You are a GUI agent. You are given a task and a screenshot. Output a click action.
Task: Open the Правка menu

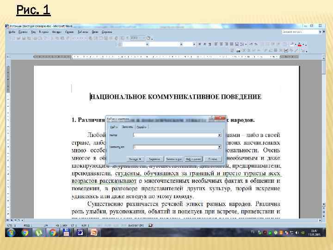click(23, 32)
